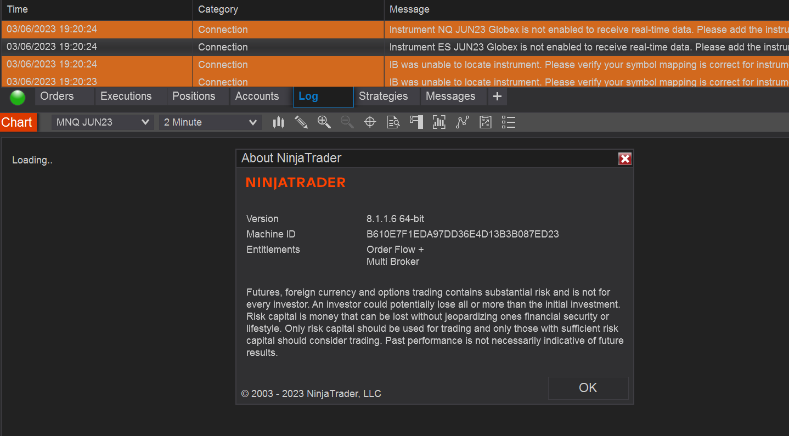Screen dimensions: 789x436
Task: Click the copyright NinjaTrader, LLC text
Action: (x=311, y=394)
